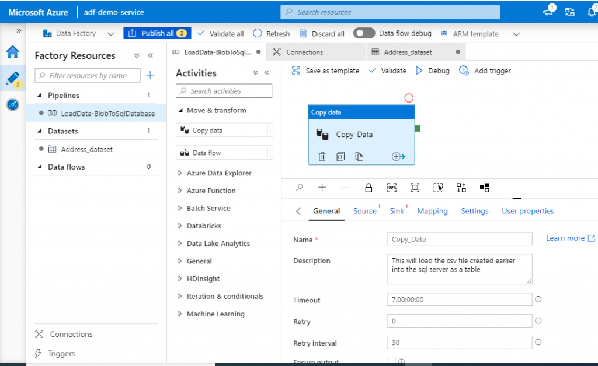The image size is (598, 366).
Task: Open the notifications bell icon
Action: pos(592,12)
